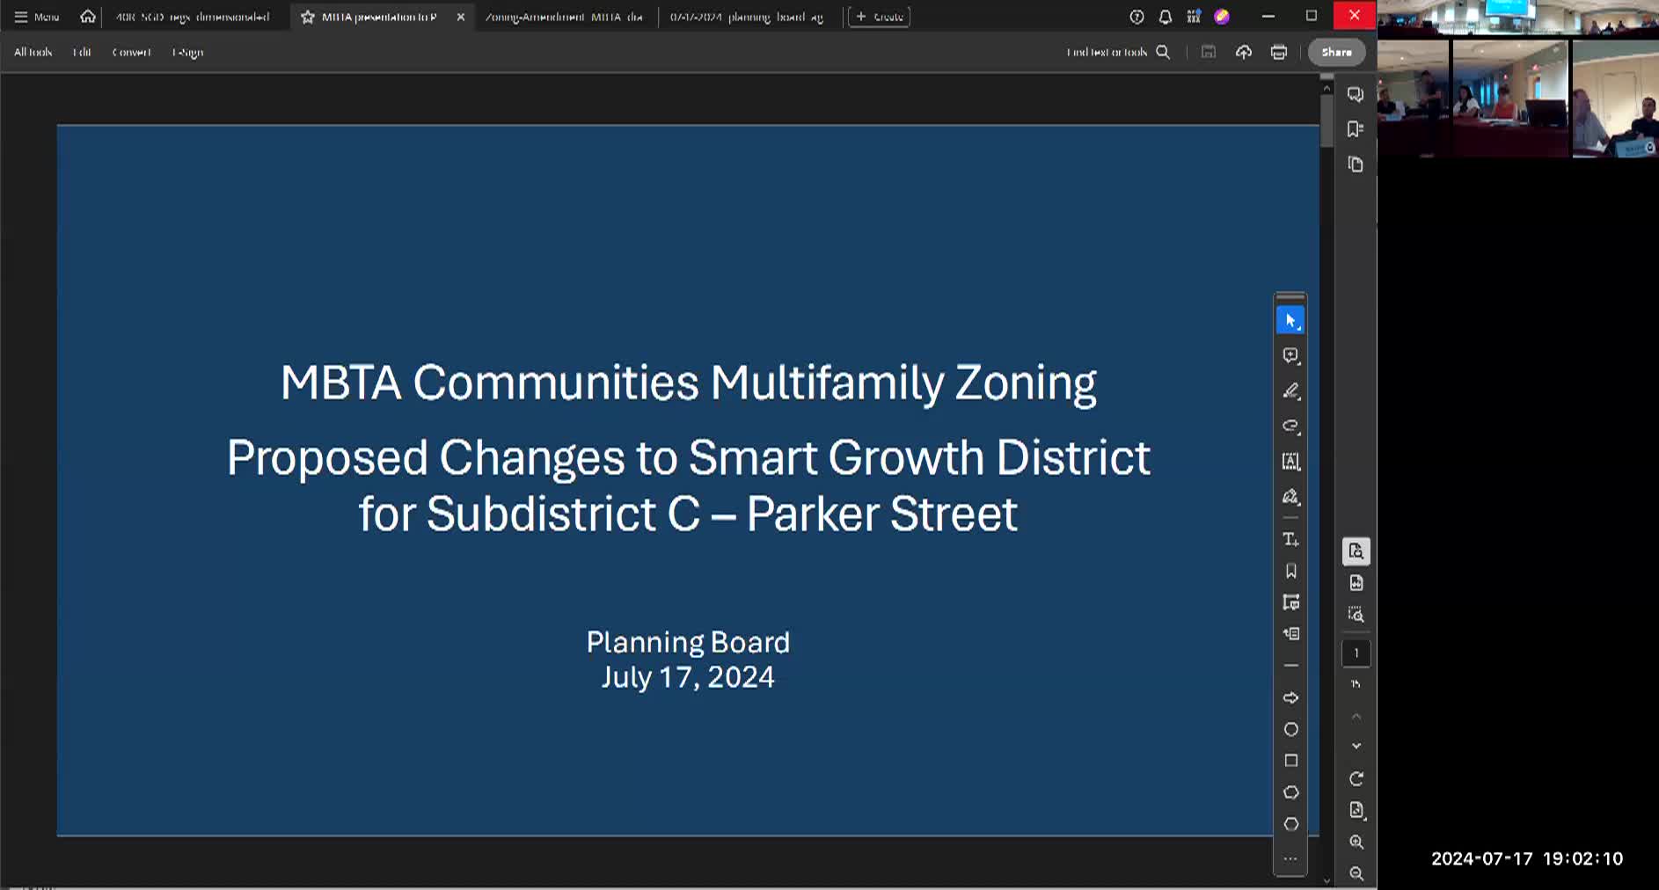
Task: Switch to the Zoning-Amendment MBTA tab
Action: coord(564,17)
